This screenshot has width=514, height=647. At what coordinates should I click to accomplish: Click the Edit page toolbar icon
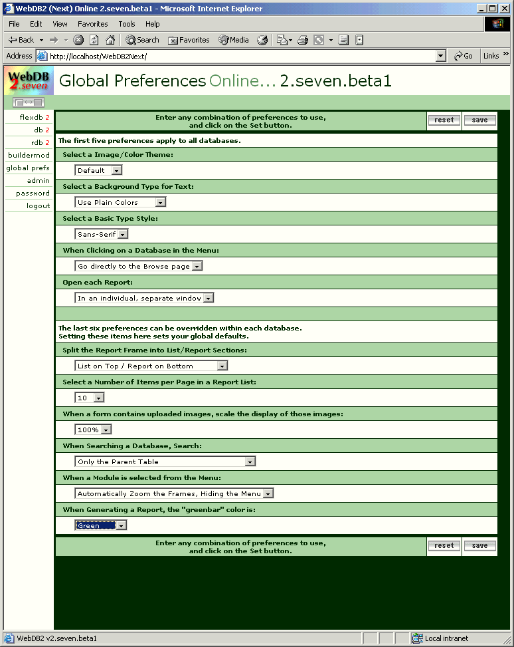(x=319, y=40)
